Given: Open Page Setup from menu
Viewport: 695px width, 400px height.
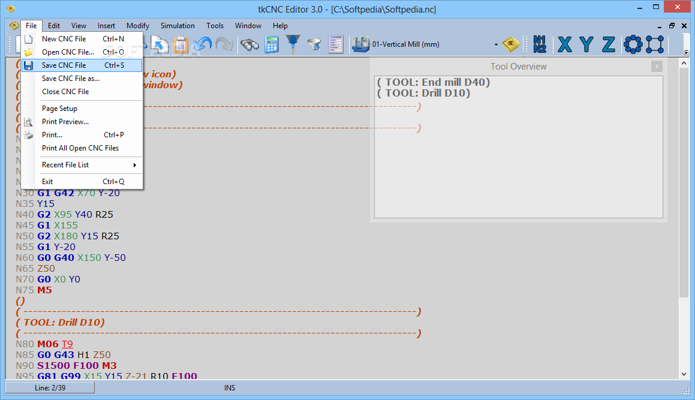Looking at the screenshot, I should [82, 109].
